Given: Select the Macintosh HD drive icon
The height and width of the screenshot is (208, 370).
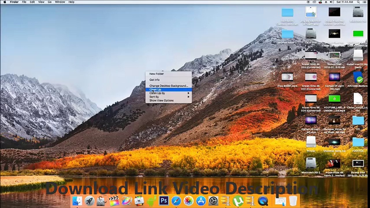Looking at the screenshot, I should [358, 12].
